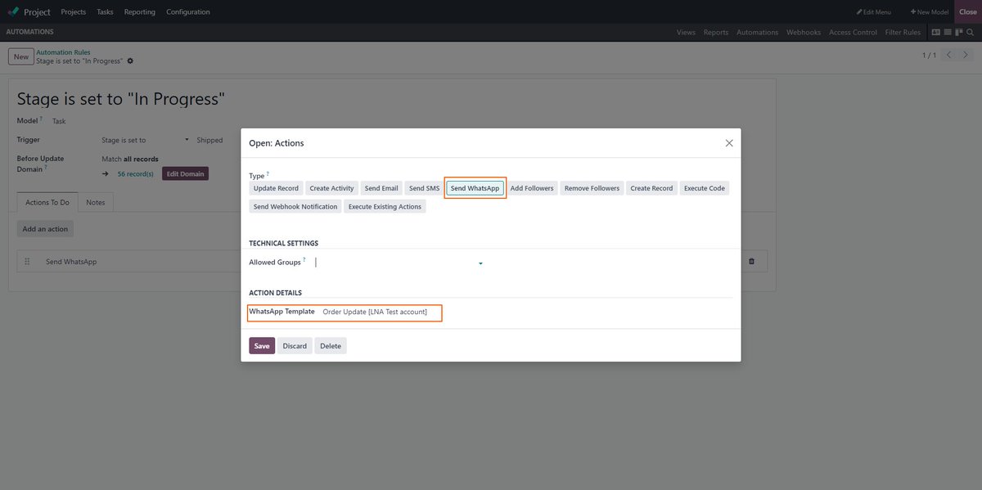The height and width of the screenshot is (490, 982).
Task: Open the Access Control section
Action: (853, 33)
